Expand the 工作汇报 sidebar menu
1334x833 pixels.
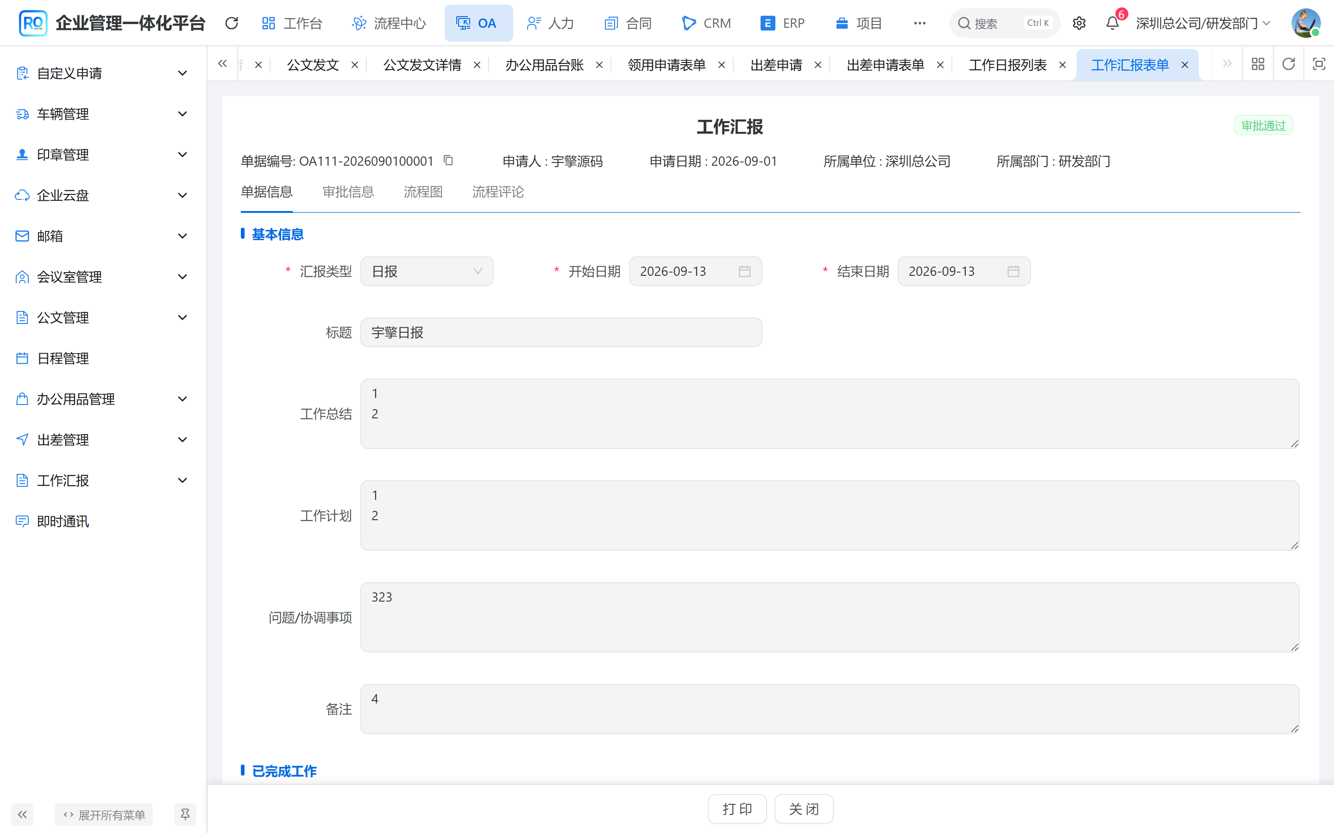[103, 480]
